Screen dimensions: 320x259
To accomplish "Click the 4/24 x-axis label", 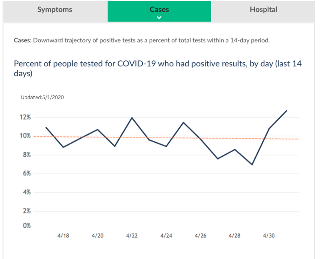I will (x=166, y=236).
